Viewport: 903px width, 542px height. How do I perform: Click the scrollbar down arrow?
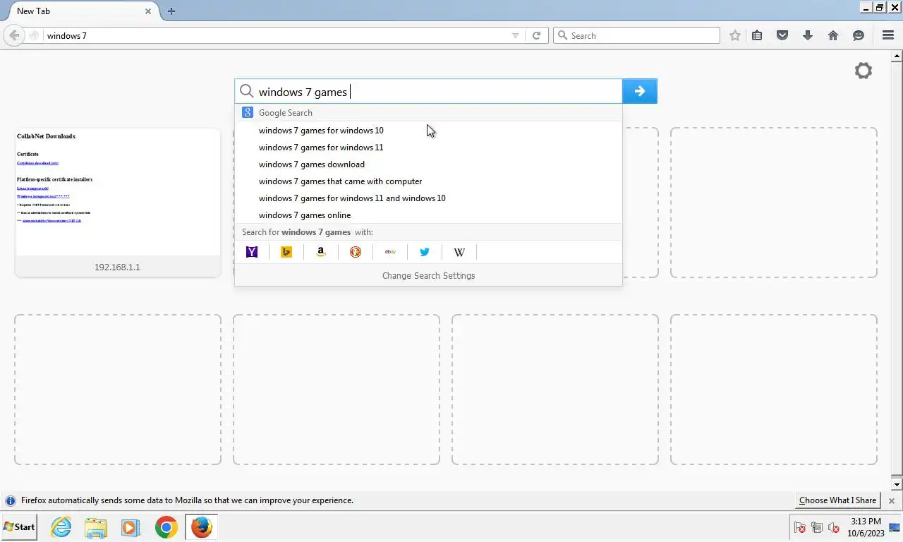(897, 485)
